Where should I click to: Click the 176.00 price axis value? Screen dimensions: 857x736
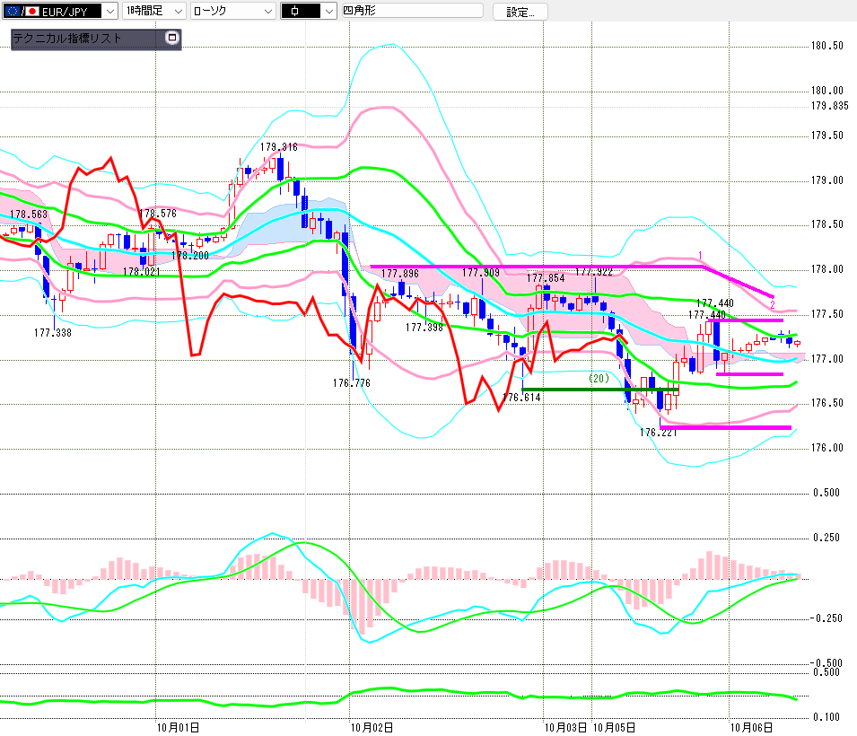[827, 448]
